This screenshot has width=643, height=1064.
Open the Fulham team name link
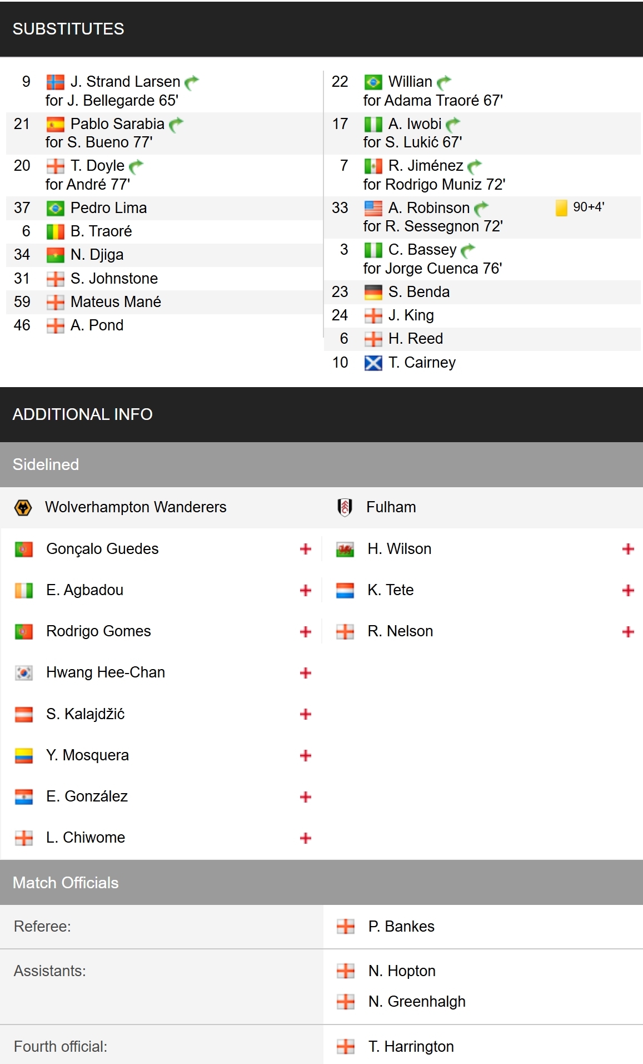(x=391, y=507)
